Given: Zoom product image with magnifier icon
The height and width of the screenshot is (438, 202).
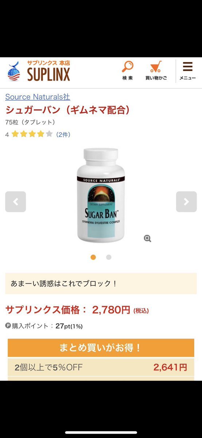Looking at the screenshot, I should (x=147, y=238).
